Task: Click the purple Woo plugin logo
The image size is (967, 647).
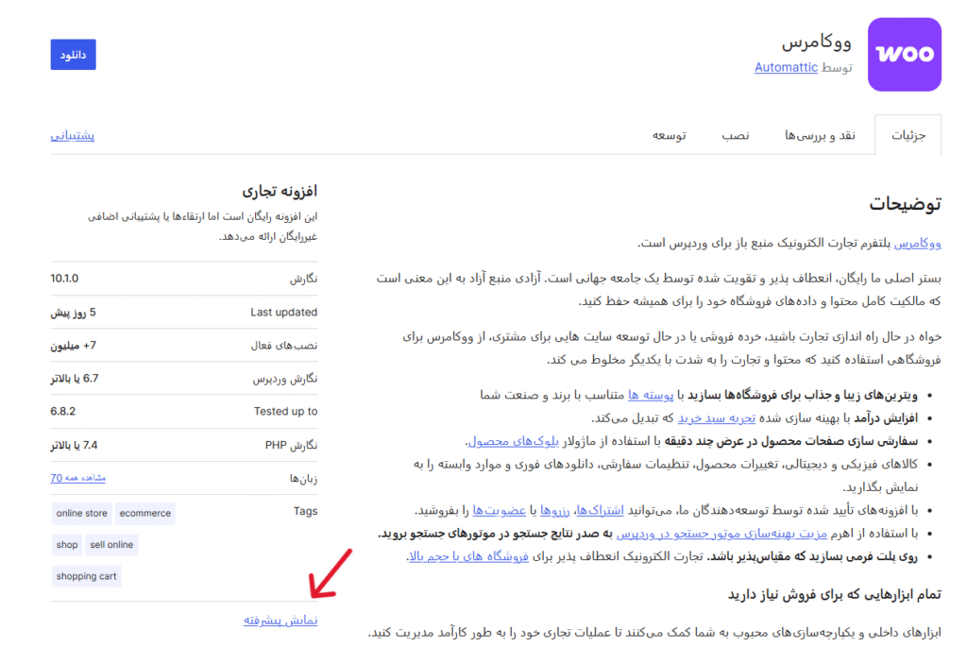Action: [904, 54]
